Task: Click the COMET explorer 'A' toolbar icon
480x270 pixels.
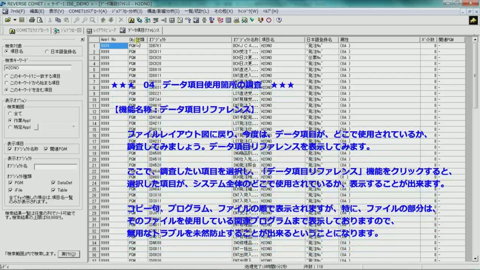Action: [x=131, y=20]
